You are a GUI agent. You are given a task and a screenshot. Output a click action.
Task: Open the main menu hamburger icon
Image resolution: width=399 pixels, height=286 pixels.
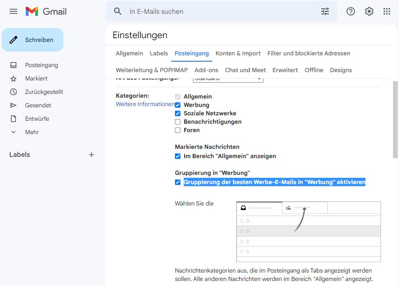(x=13, y=11)
